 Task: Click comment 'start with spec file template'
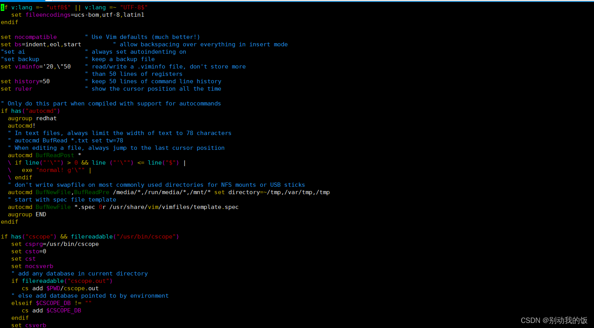point(62,200)
